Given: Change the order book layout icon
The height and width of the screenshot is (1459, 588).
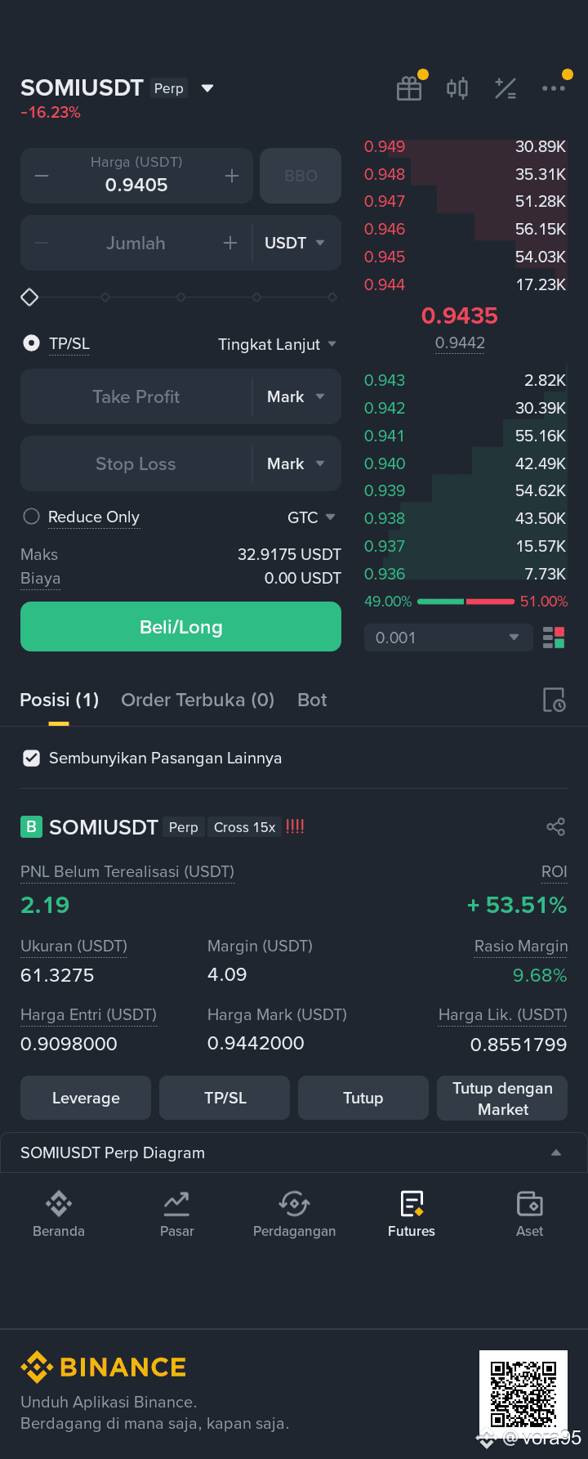Looking at the screenshot, I should coord(554,638).
